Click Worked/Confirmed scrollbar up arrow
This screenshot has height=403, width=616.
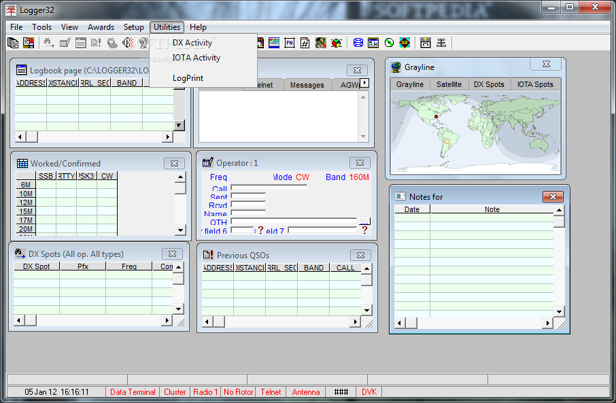pyautogui.click(x=180, y=177)
